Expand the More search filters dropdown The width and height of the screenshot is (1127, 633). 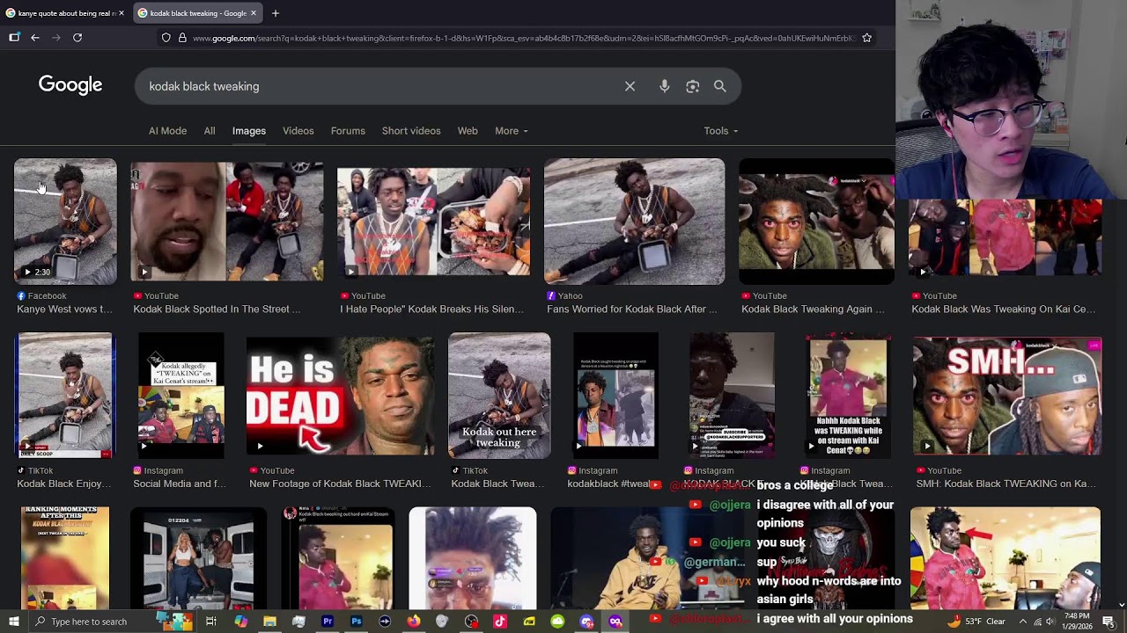512,131
